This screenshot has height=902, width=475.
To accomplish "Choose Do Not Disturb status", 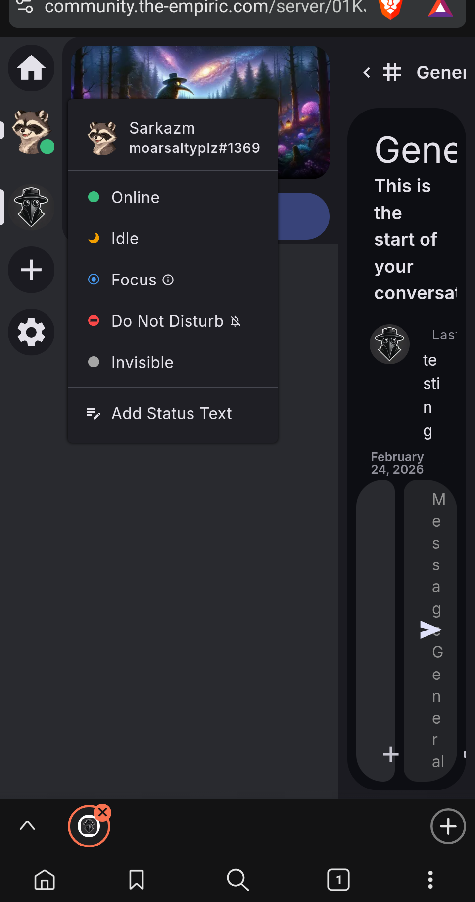I will 173,321.
